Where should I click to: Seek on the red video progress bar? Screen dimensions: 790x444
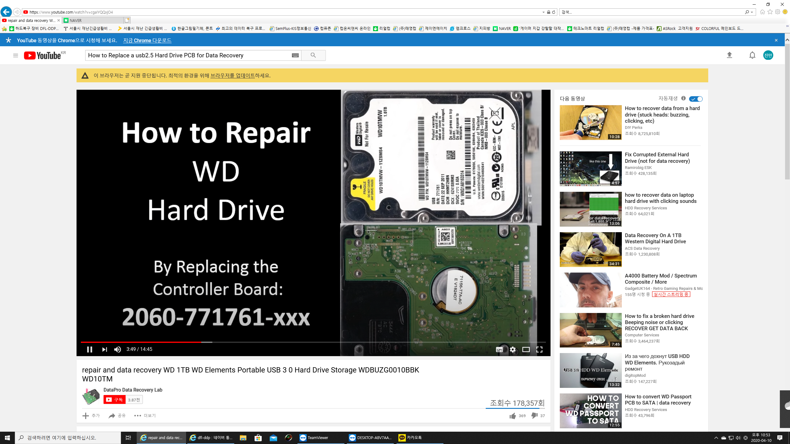[313, 342]
